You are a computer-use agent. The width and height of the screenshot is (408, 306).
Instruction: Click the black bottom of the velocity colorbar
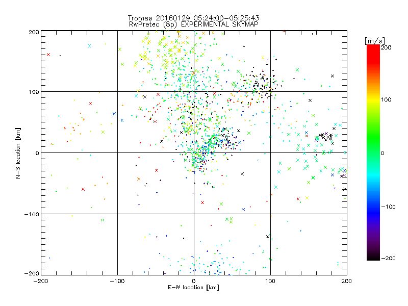point(373,257)
